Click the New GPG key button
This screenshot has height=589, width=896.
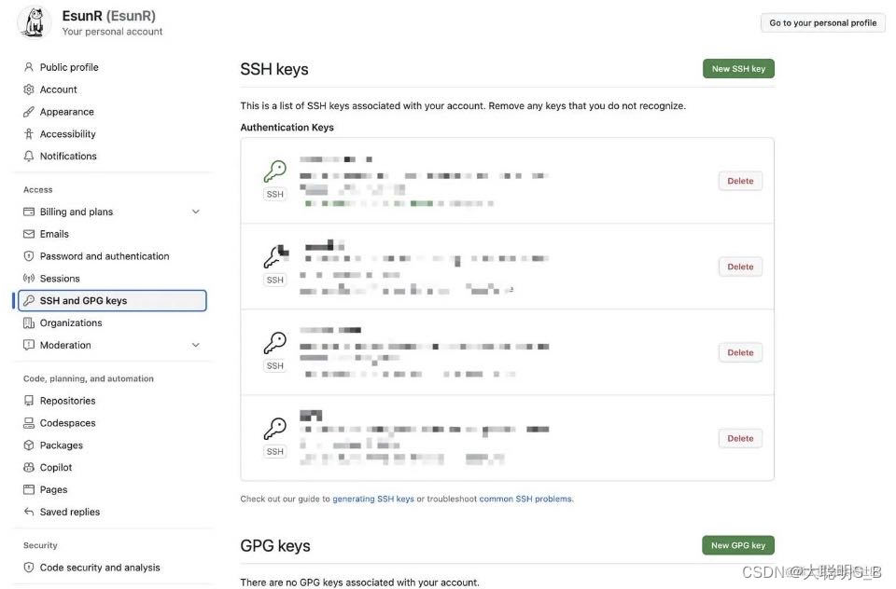pos(737,544)
